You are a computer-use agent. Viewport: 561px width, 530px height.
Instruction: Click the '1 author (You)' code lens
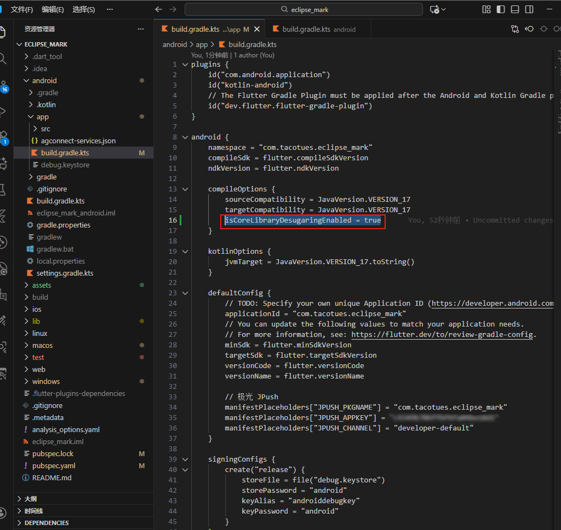(254, 55)
